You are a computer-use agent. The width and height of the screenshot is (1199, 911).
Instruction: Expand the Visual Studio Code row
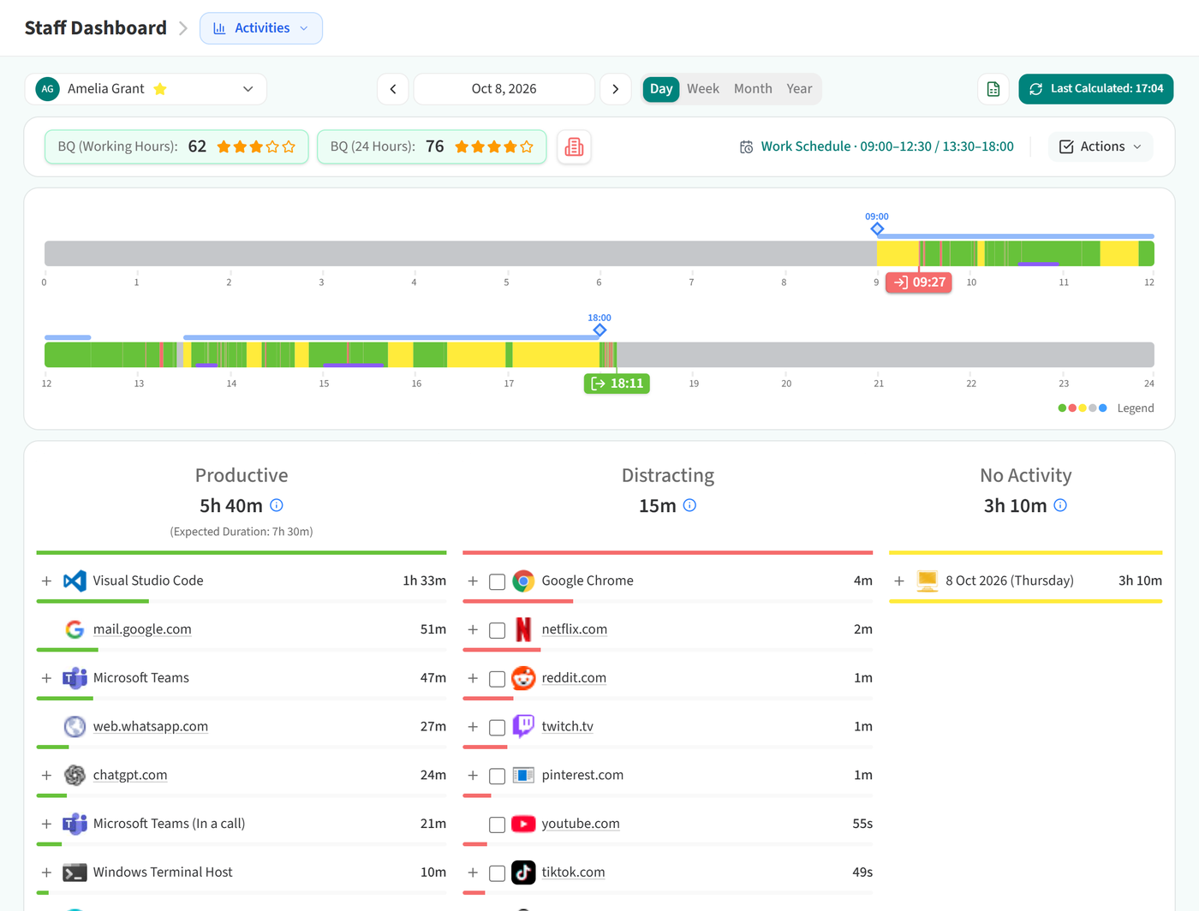[47, 581]
